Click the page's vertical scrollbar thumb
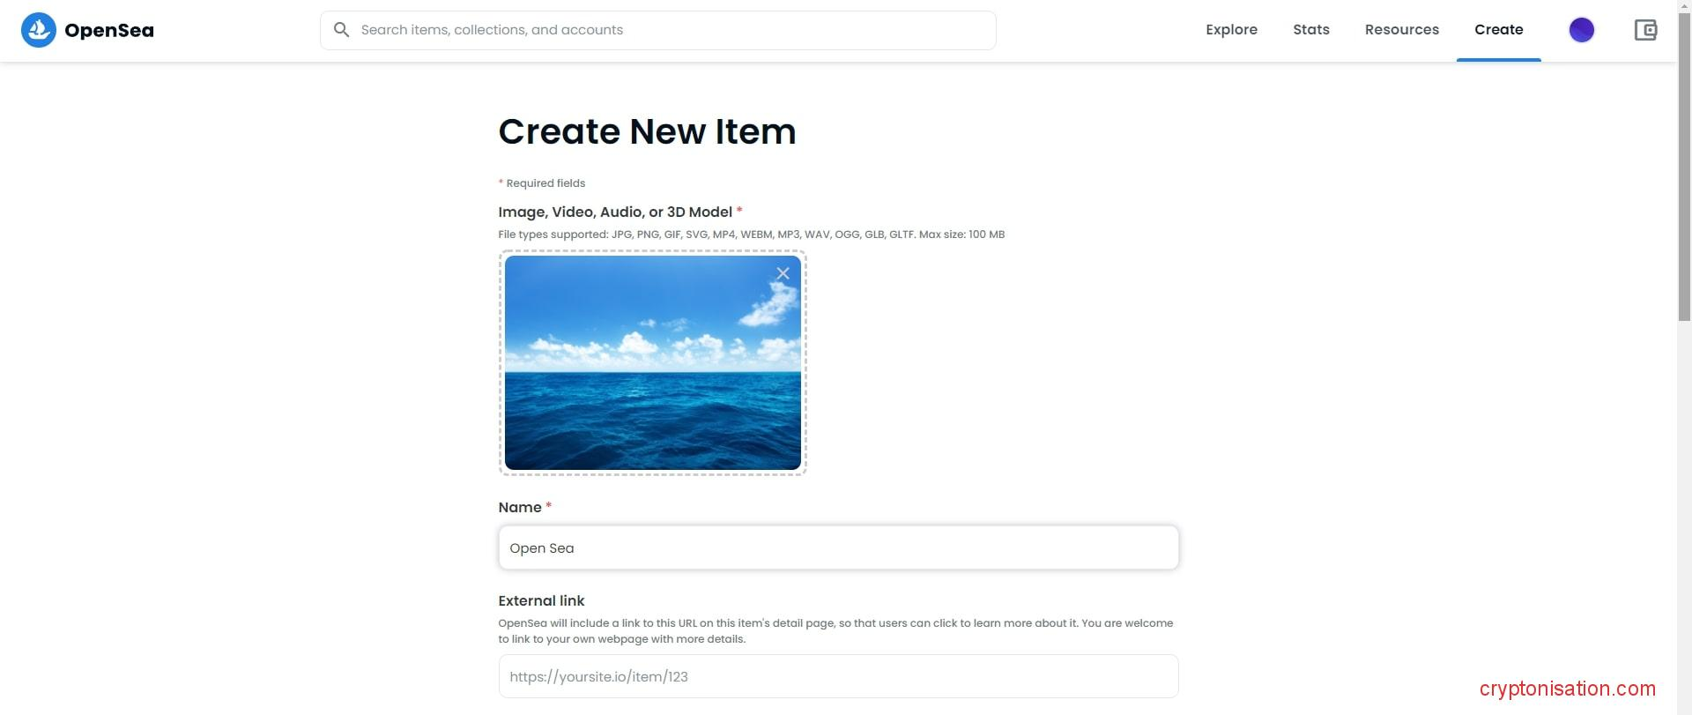The image size is (1692, 715). click(1684, 176)
